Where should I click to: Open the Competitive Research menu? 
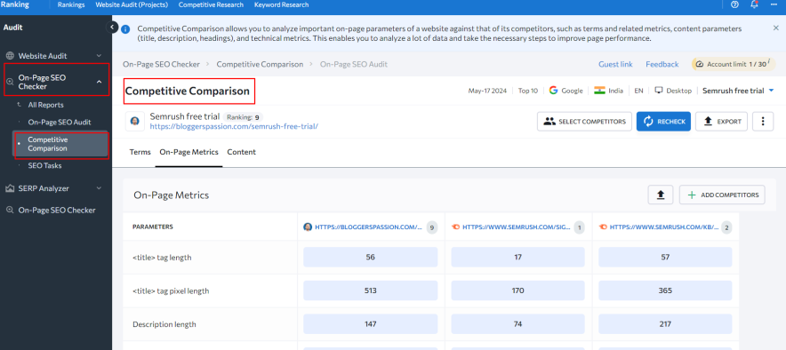(x=211, y=4)
